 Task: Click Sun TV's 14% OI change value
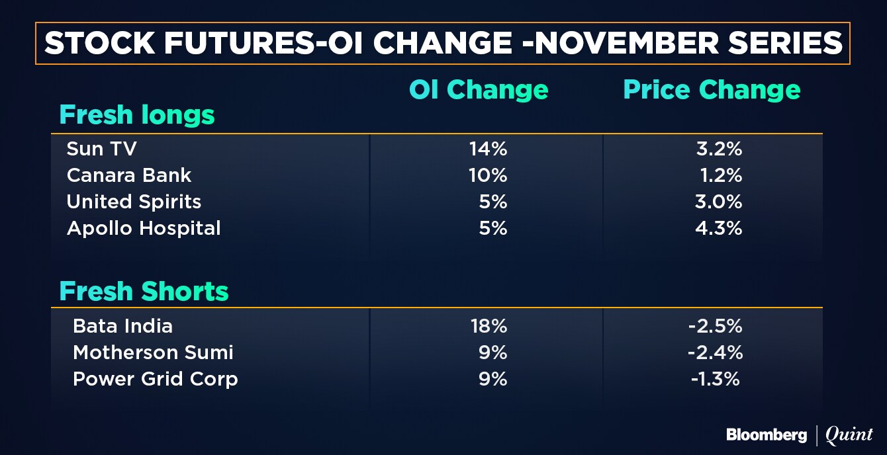coord(488,149)
